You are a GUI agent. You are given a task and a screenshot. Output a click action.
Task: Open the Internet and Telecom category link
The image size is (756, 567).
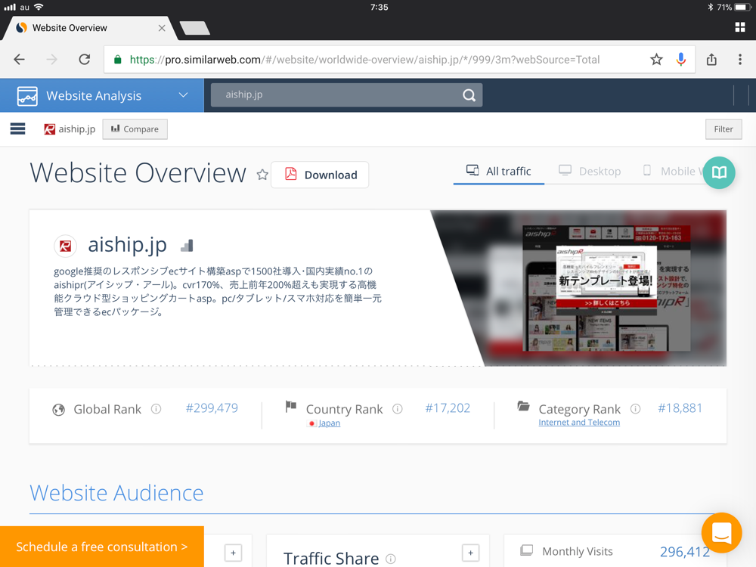[579, 423]
